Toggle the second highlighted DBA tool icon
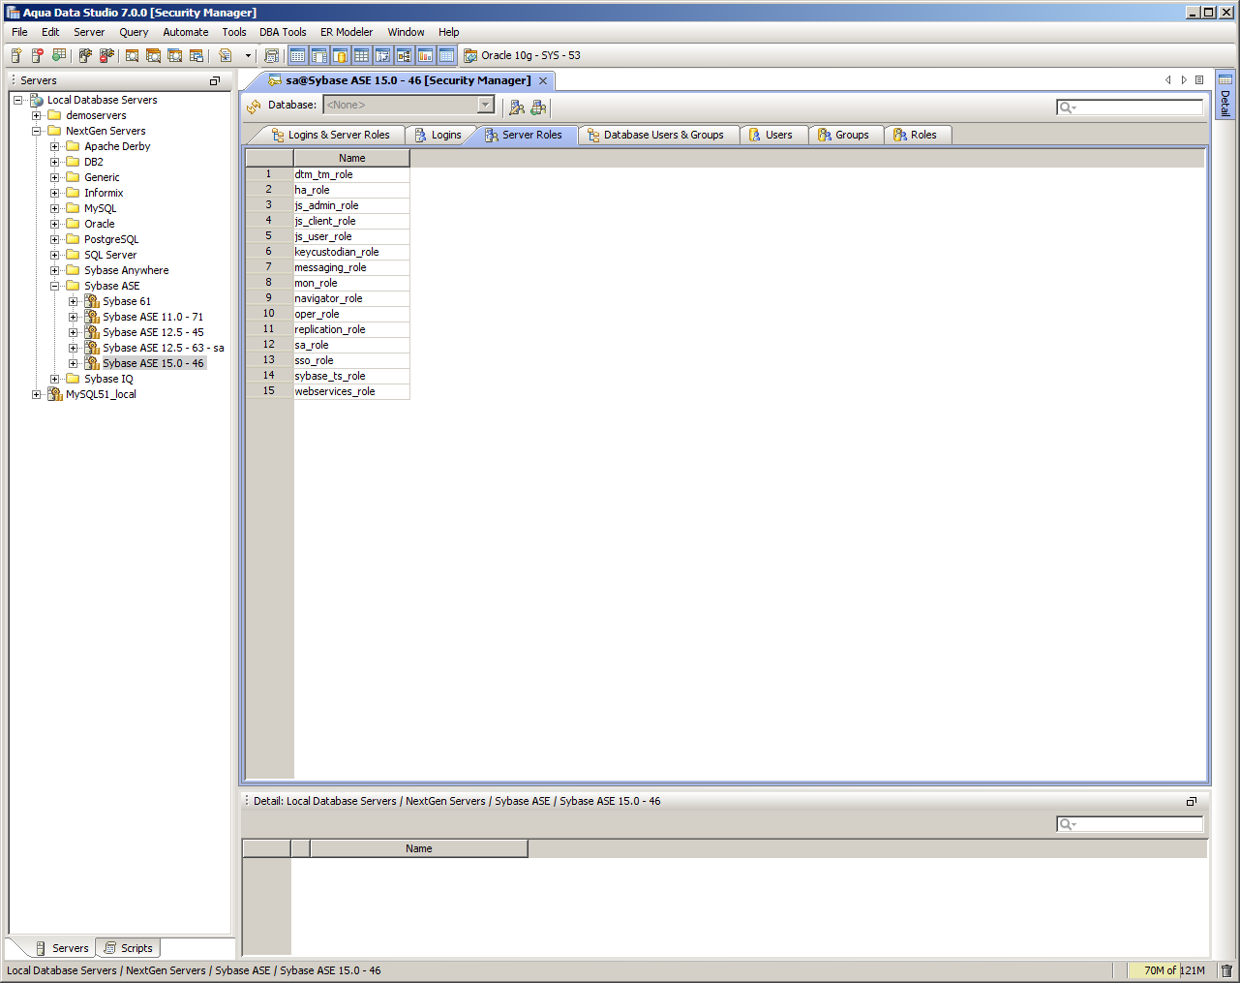This screenshot has width=1240, height=983. [x=318, y=55]
